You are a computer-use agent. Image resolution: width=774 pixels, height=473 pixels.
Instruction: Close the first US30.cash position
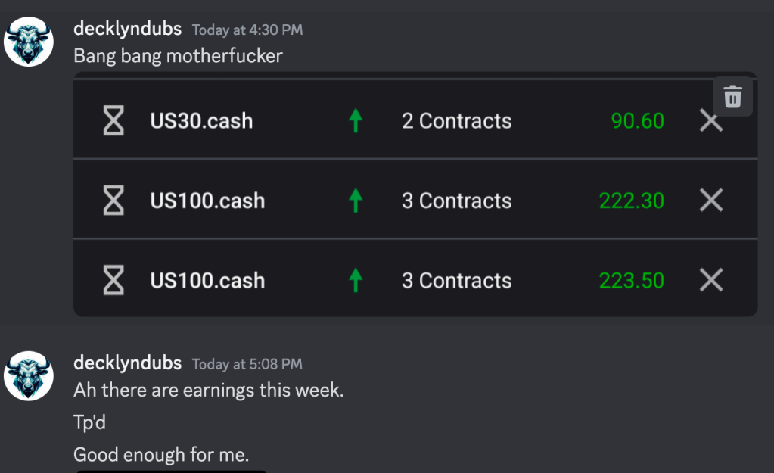click(x=710, y=121)
